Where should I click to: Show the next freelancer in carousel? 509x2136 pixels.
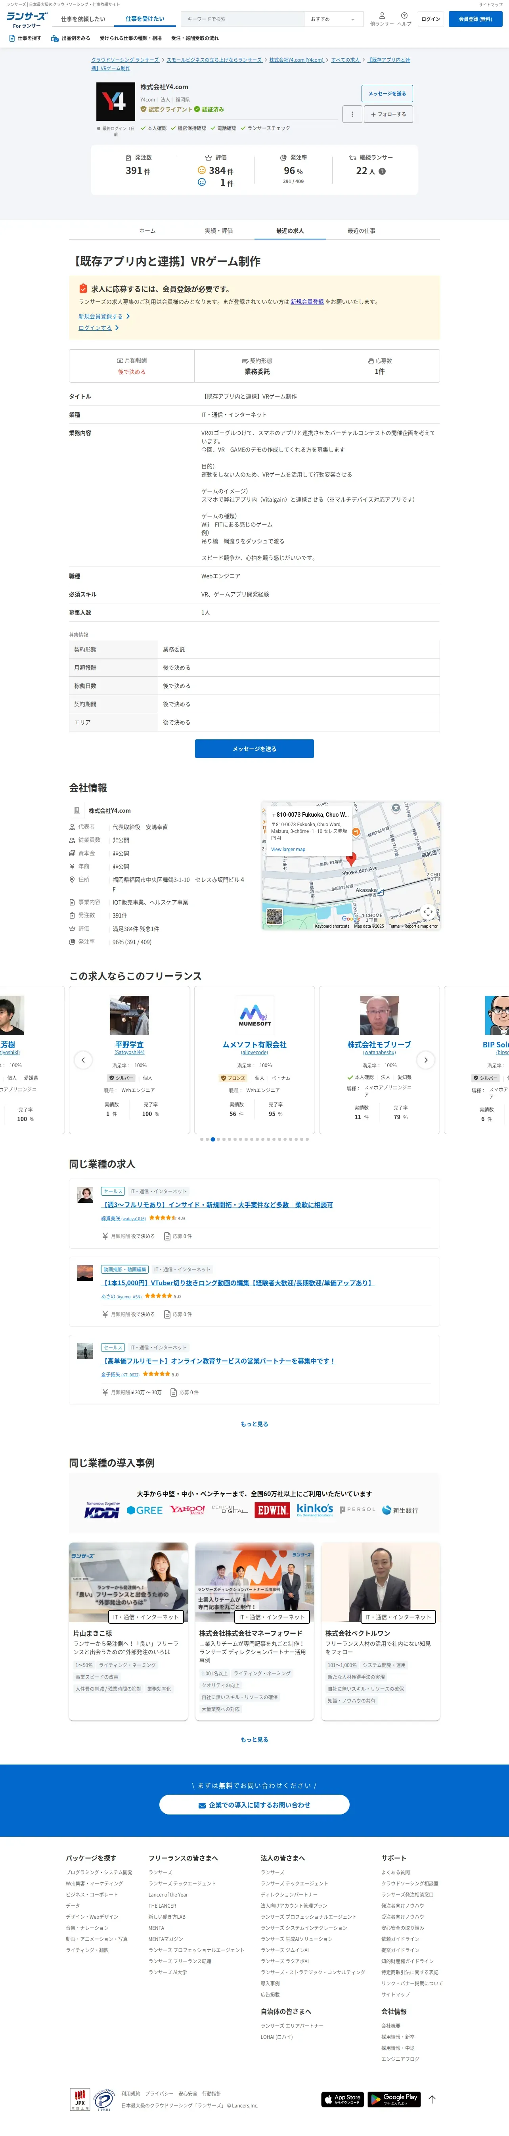[426, 1060]
